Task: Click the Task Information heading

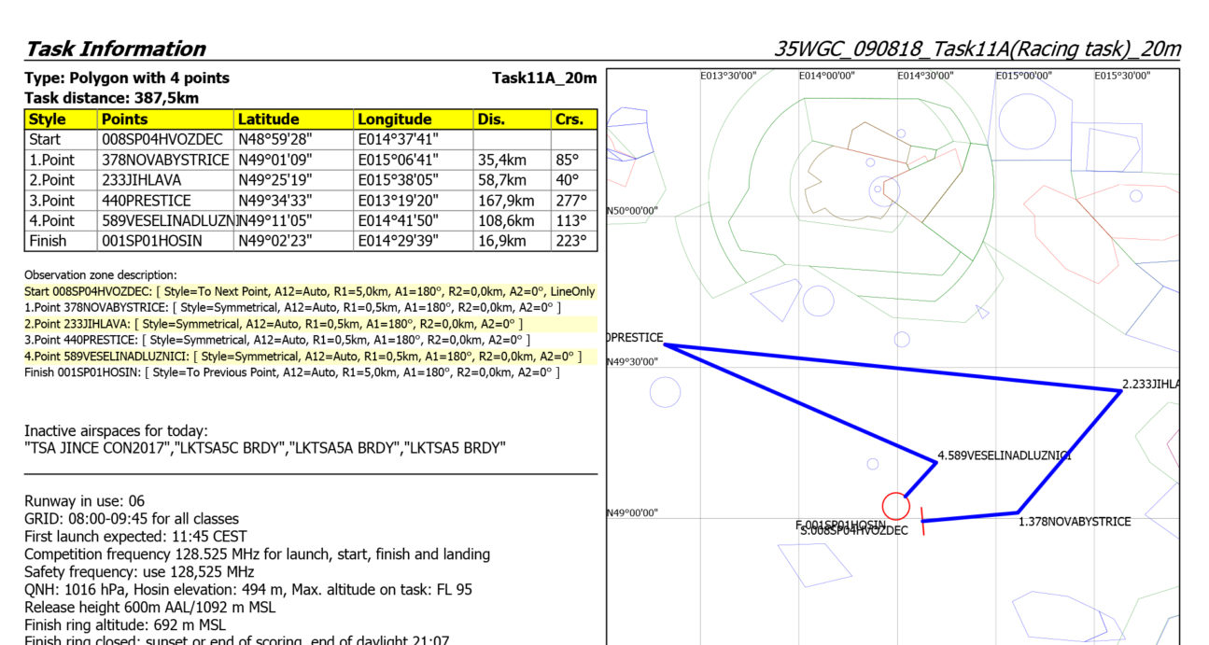Action: [x=115, y=49]
